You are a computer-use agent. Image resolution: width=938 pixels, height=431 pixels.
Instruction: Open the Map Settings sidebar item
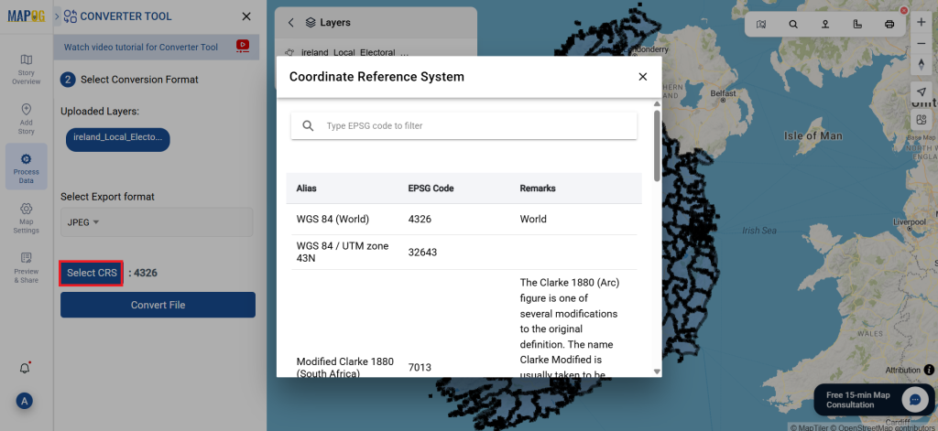(x=27, y=218)
